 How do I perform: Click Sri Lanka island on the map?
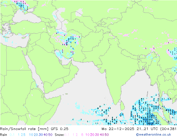(123, 106)
